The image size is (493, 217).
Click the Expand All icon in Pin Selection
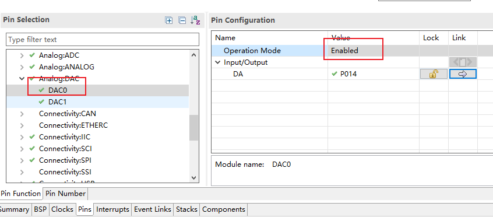(x=169, y=20)
